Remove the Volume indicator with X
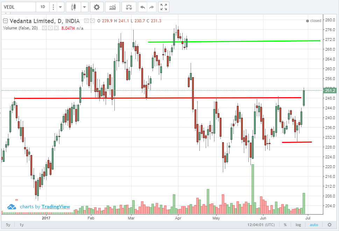 click(x=56, y=28)
